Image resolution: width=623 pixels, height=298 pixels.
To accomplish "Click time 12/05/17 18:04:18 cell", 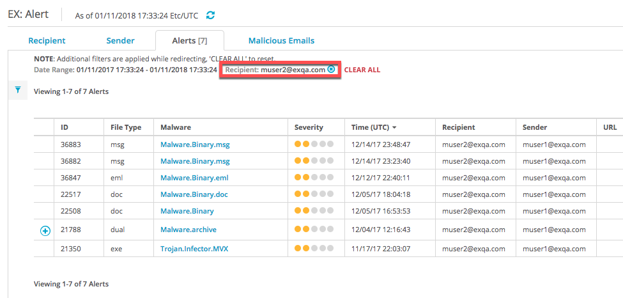I will coord(381,194).
